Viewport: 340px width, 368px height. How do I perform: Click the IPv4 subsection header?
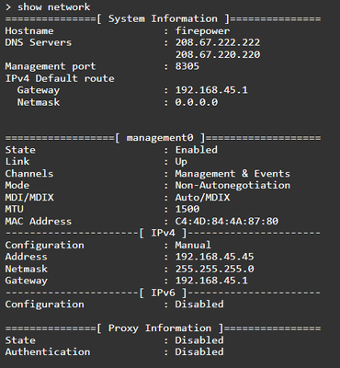(x=163, y=233)
